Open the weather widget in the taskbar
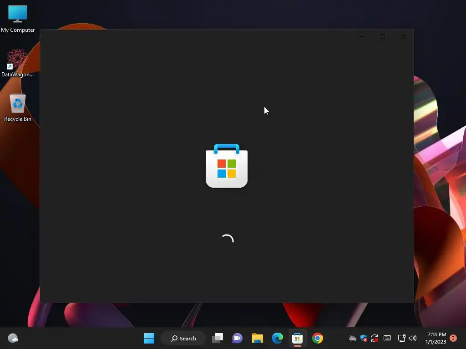Screen dimensions: 466x349 click(x=13, y=338)
